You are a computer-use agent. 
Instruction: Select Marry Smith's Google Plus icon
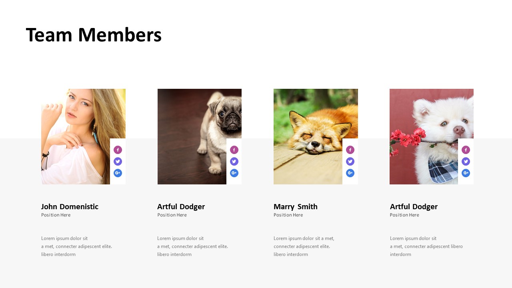(350, 173)
